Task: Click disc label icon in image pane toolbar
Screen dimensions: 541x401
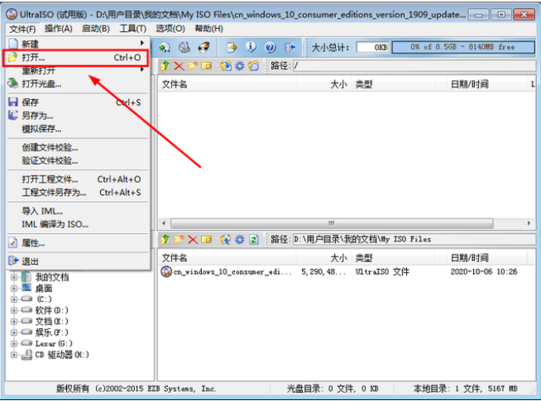Action: coord(254,65)
